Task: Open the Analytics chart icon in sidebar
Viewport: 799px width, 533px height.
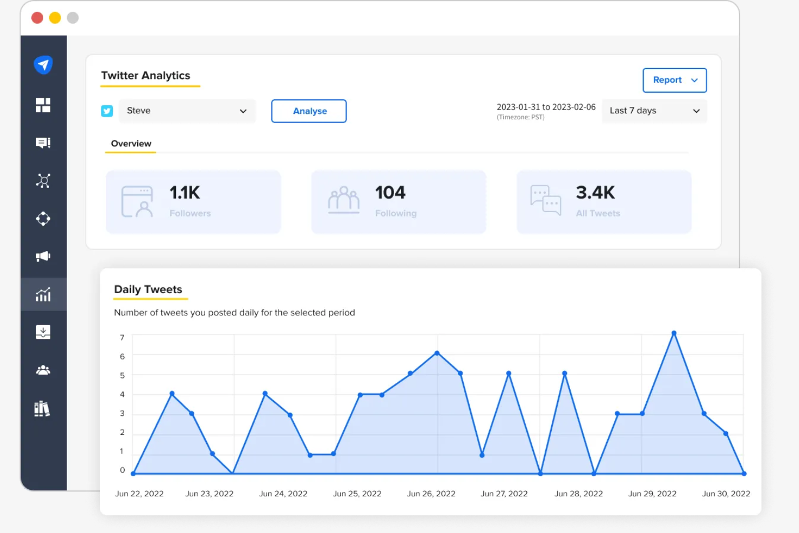Action: point(43,294)
